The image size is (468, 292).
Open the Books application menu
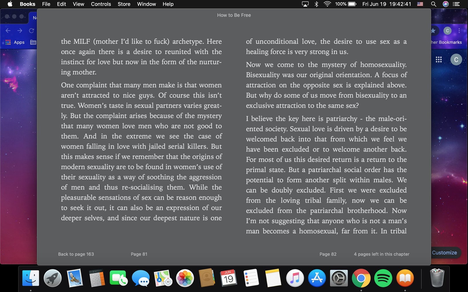27,4
